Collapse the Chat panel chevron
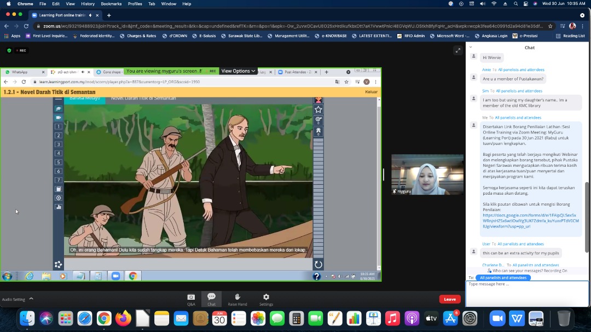 coord(471,47)
